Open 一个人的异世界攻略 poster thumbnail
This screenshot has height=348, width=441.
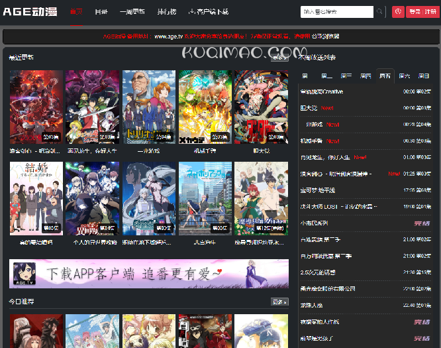[92, 198]
